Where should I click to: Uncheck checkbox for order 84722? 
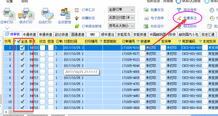pyautogui.click(x=22, y=48)
